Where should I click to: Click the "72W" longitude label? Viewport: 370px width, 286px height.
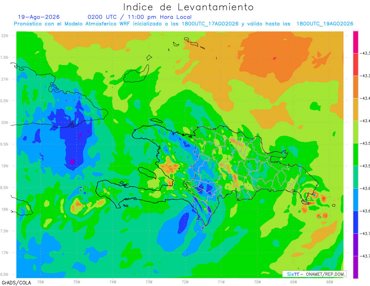coord(185,282)
